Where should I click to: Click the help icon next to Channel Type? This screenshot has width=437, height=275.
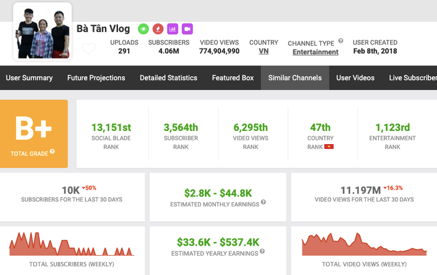(x=341, y=41)
